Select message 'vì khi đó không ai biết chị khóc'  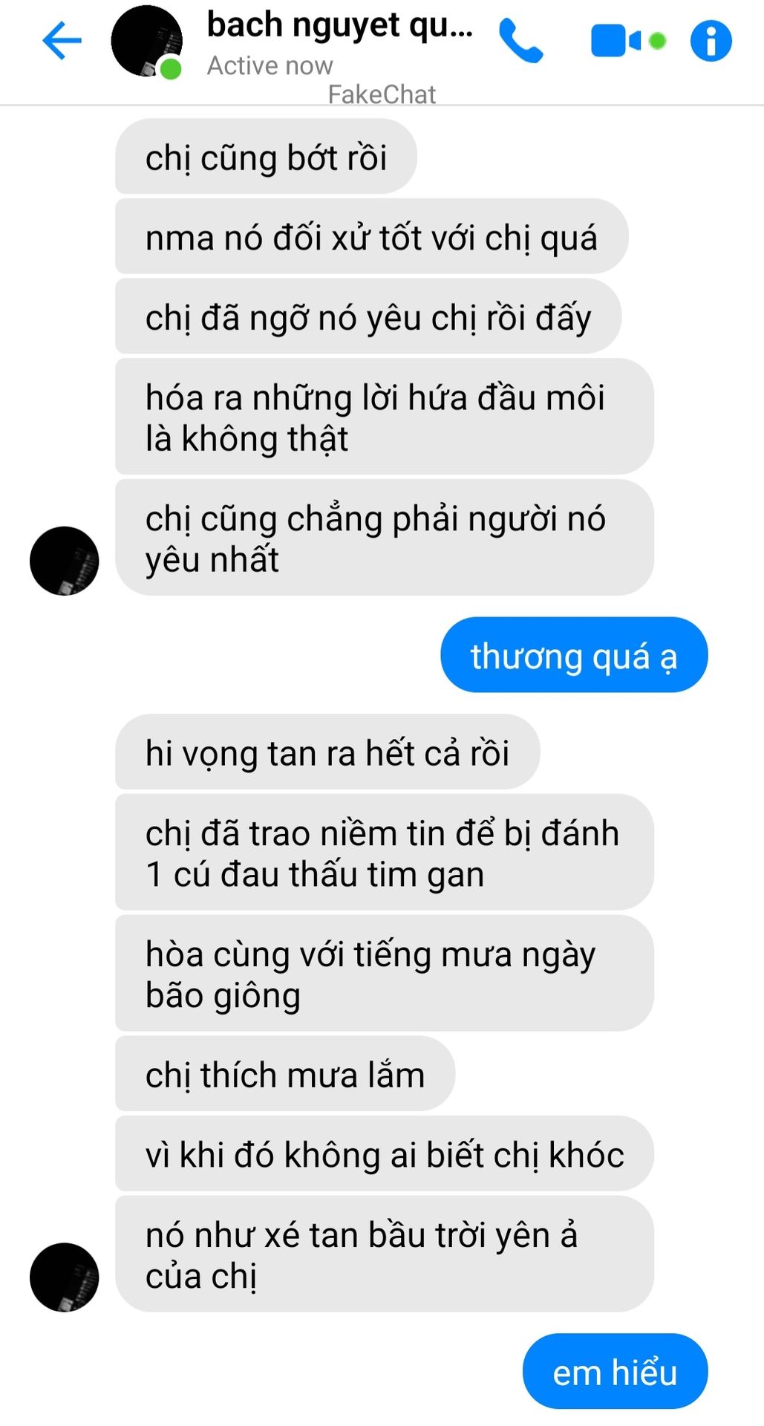tap(385, 1153)
